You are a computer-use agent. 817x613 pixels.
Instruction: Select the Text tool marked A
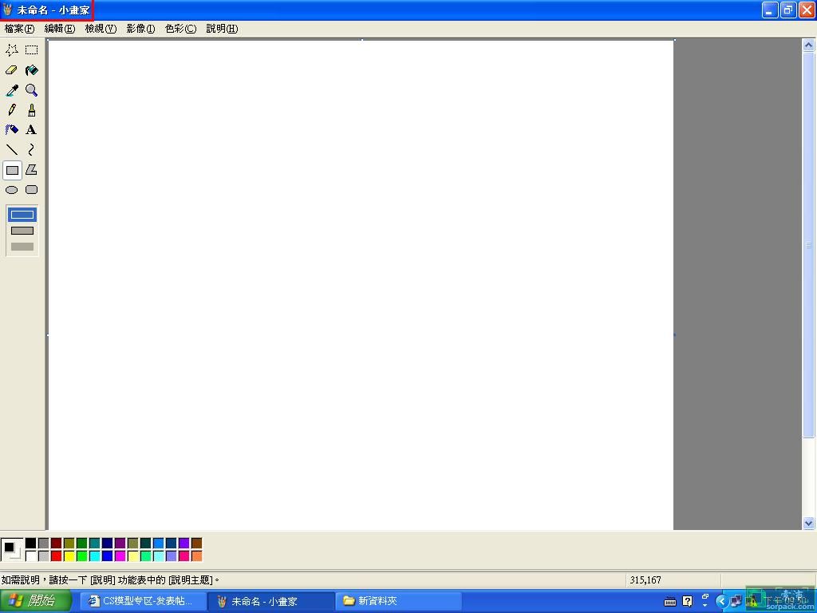[32, 130]
